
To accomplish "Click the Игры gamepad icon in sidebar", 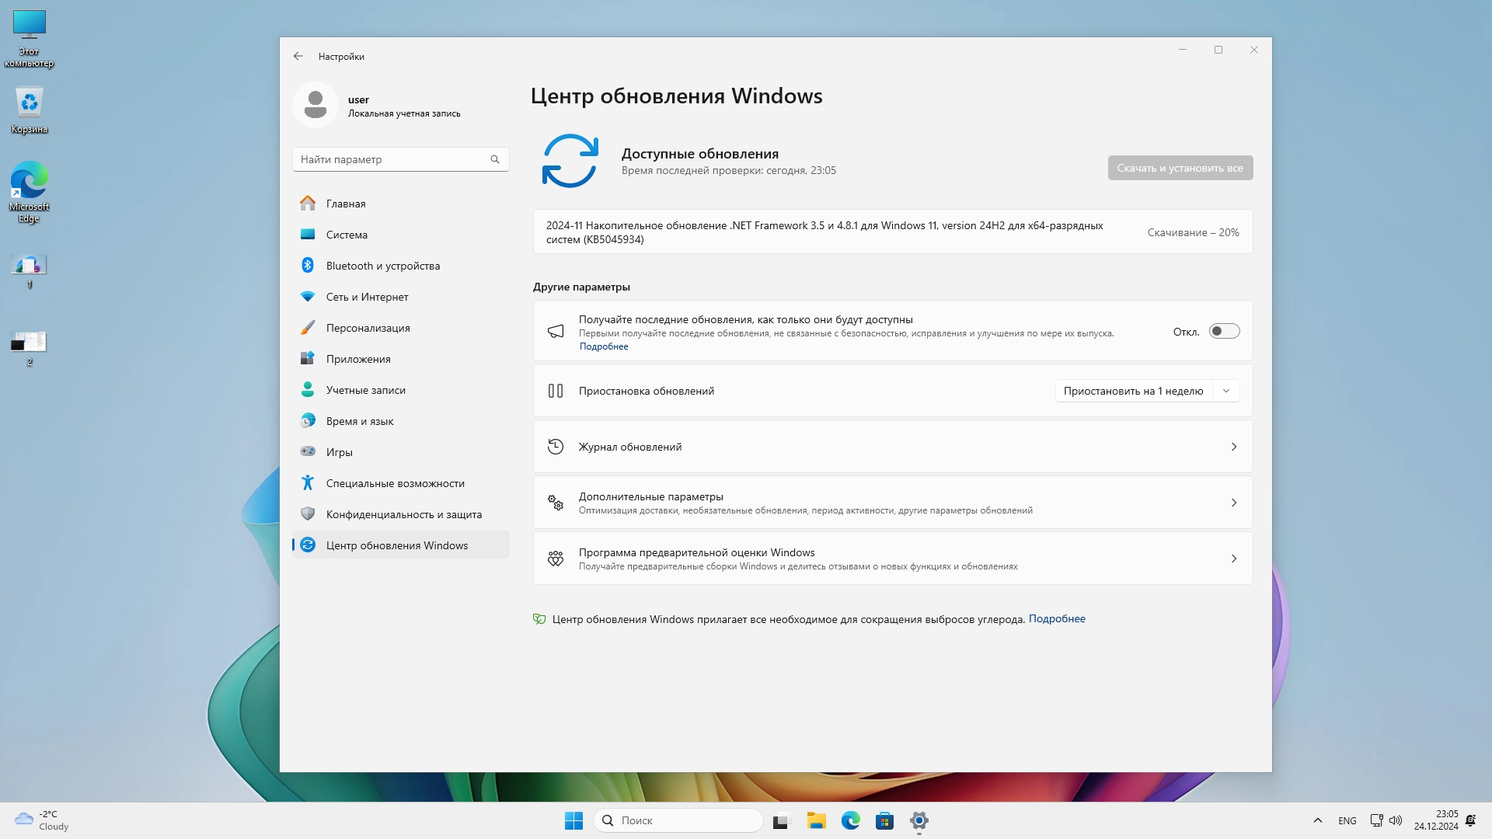I will (x=308, y=451).
